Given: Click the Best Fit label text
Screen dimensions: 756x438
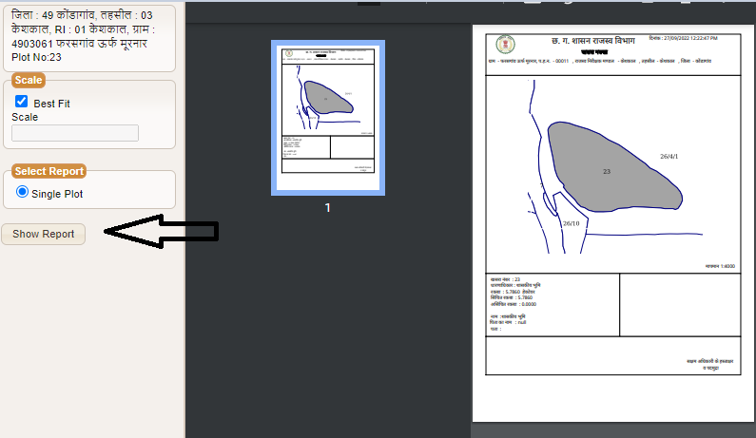Looking at the screenshot, I should pos(52,103).
